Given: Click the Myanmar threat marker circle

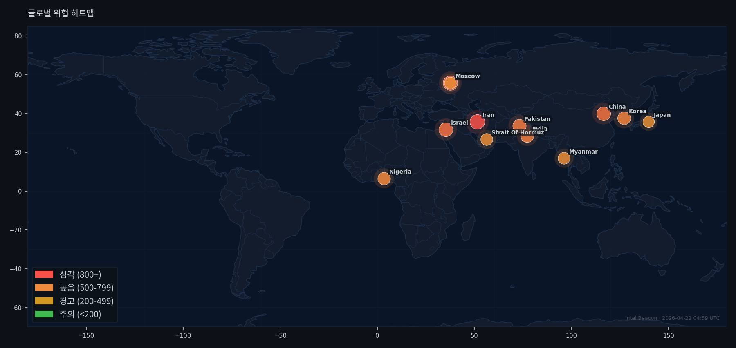Looking at the screenshot, I should (x=564, y=158).
